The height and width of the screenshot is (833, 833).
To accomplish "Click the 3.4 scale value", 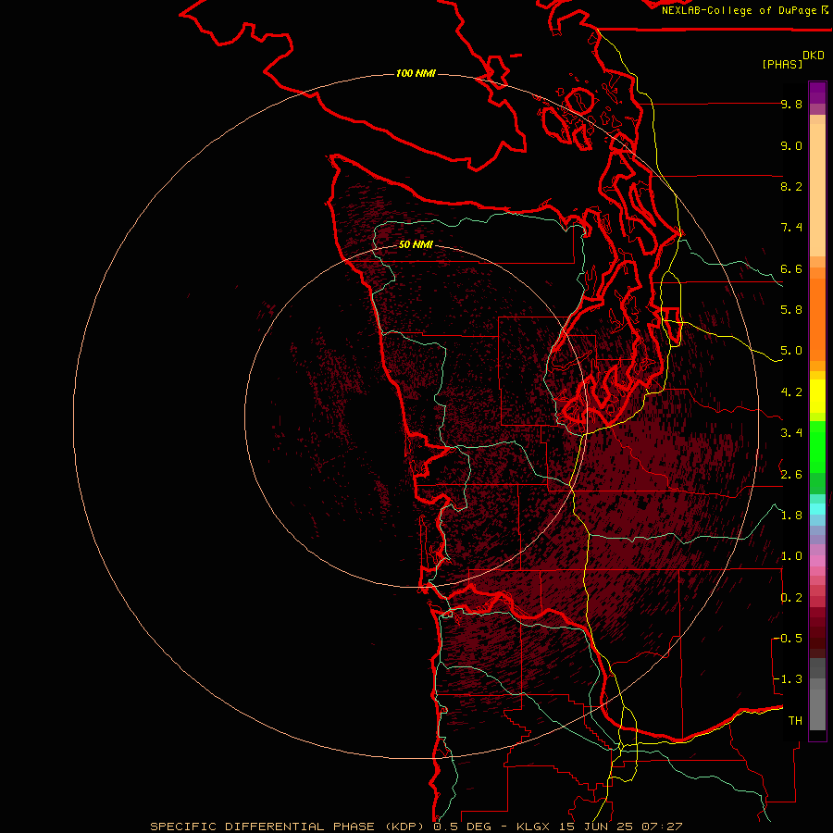I will tap(791, 433).
